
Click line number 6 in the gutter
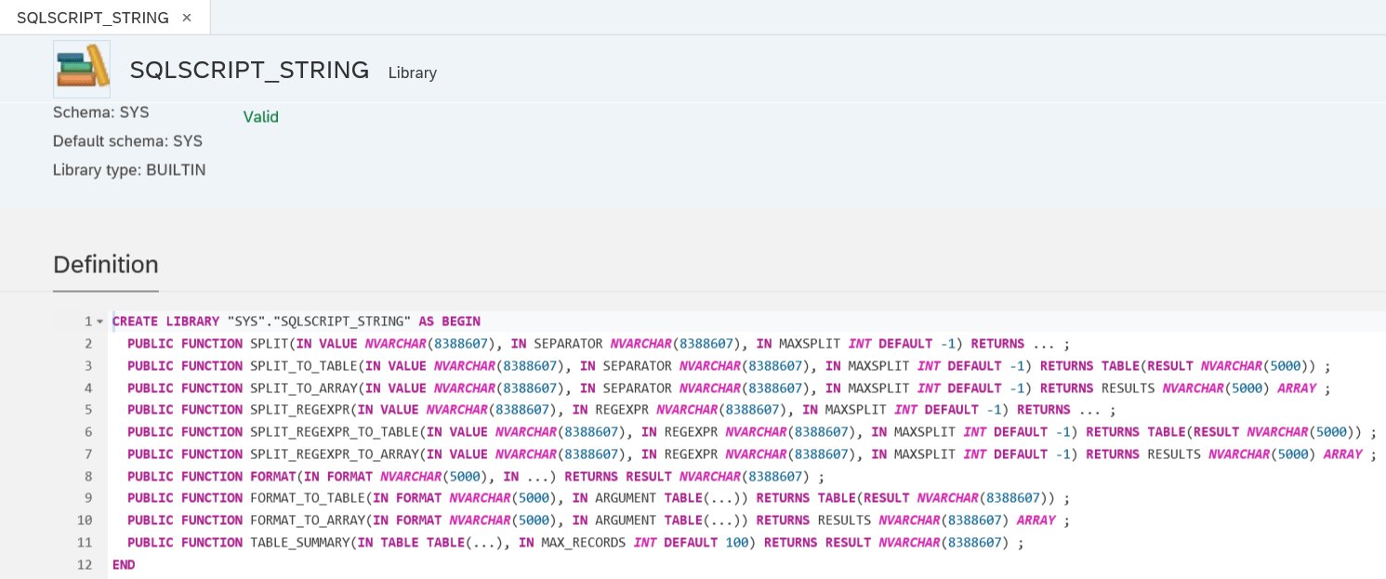[x=88, y=431]
